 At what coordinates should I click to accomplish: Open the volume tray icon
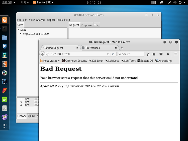(175, 3)
